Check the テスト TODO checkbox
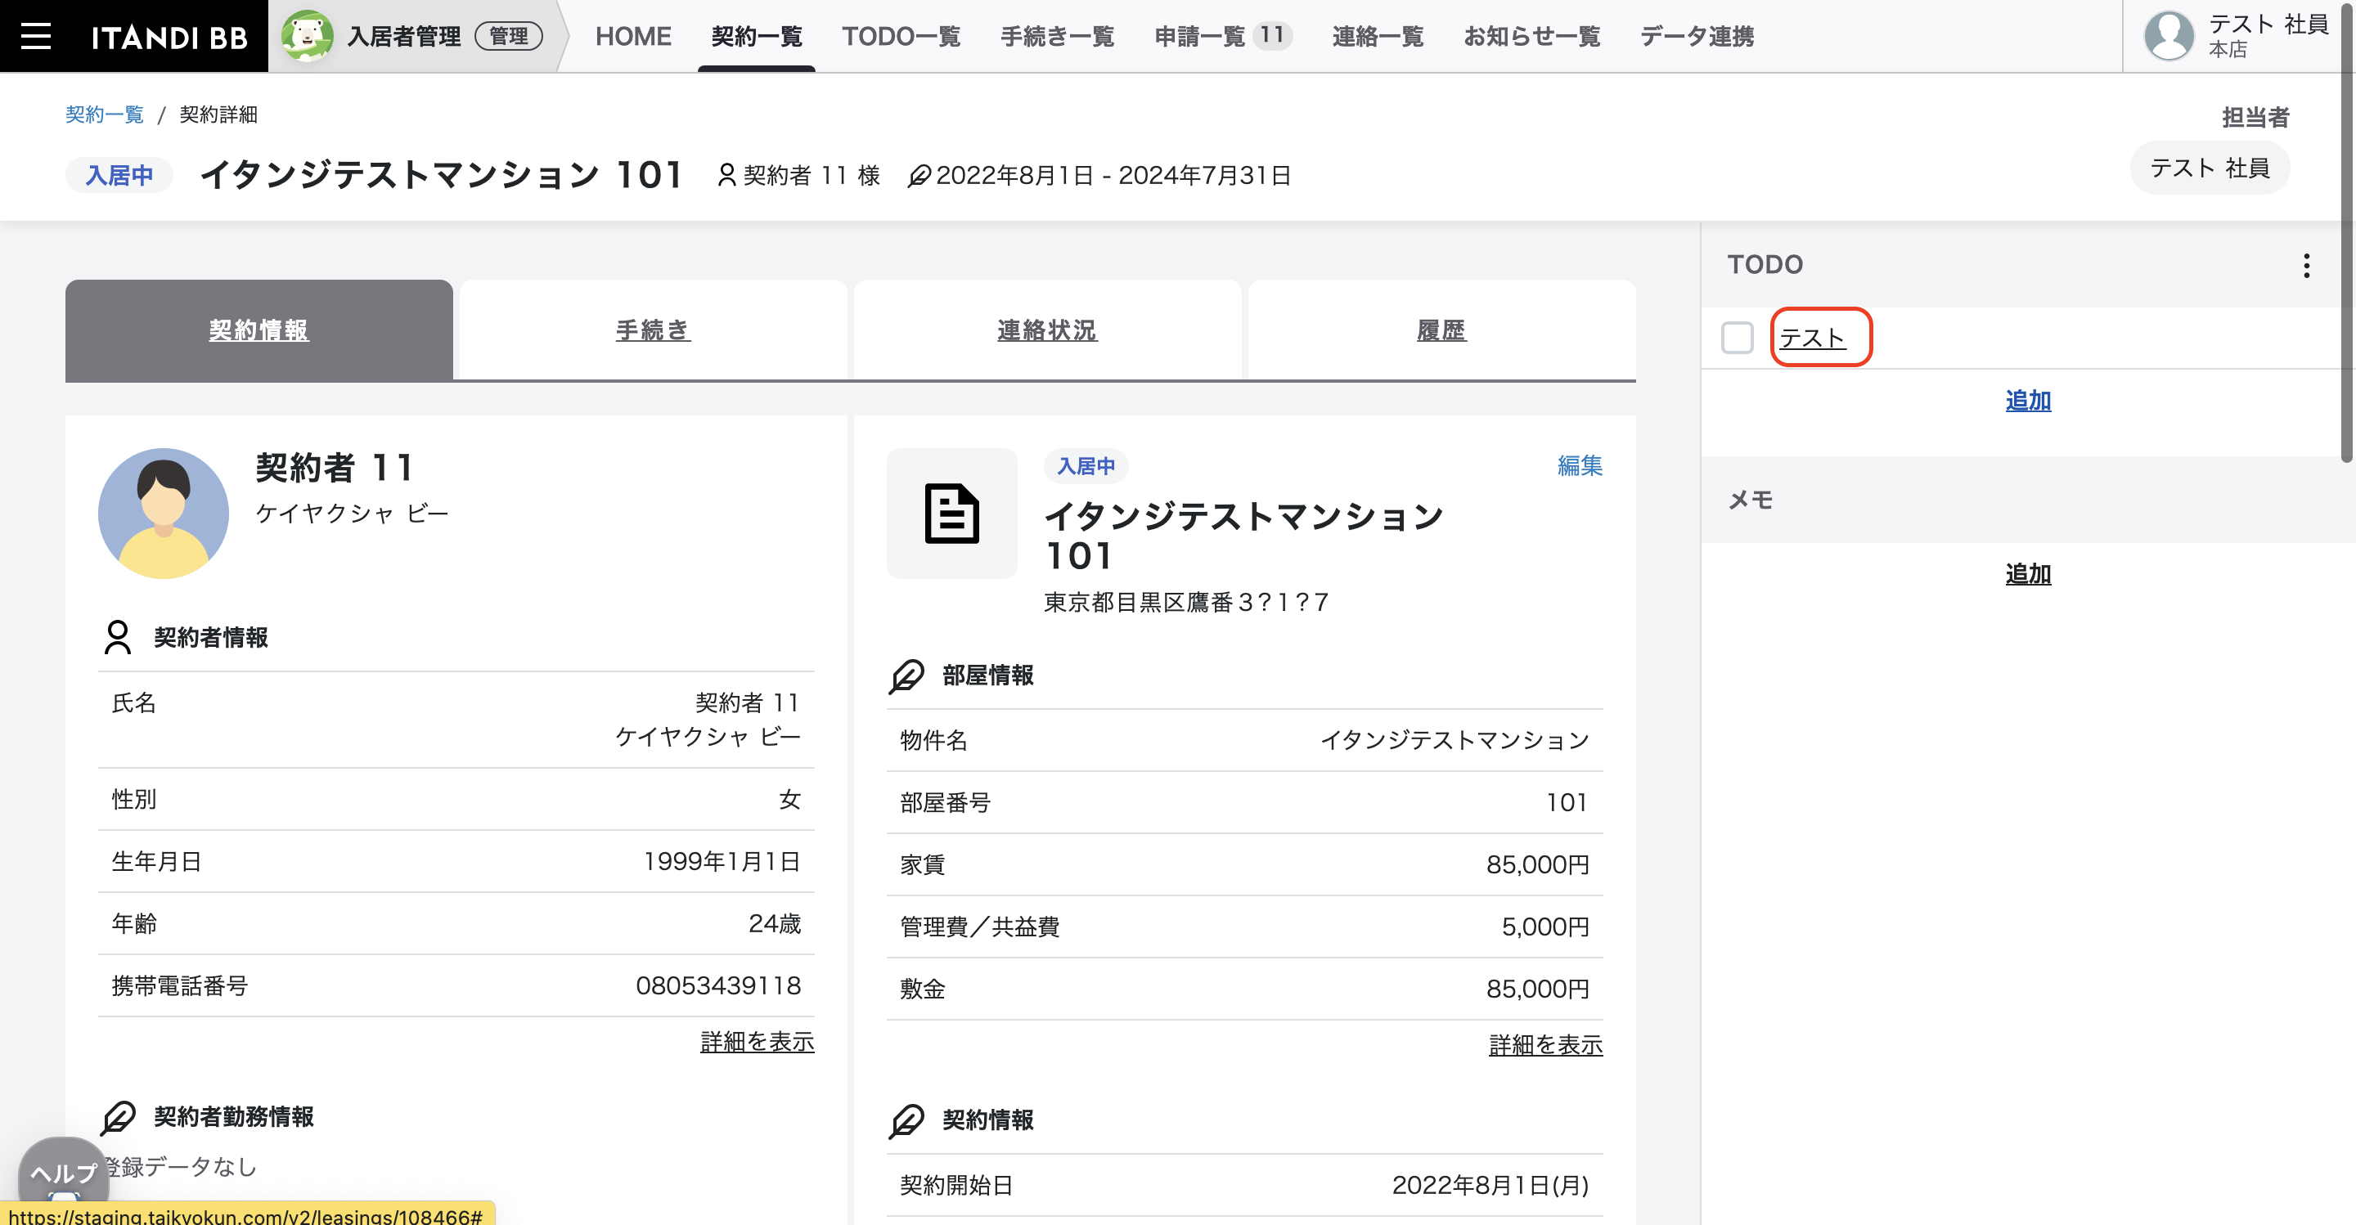2356x1225 pixels. [1737, 338]
